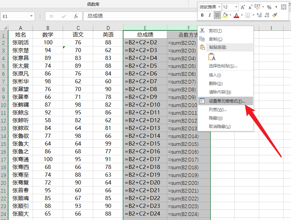Screen dimensions: 291x220
Task: Click the format painter brush icon
Action: pyautogui.click(x=275, y=15)
